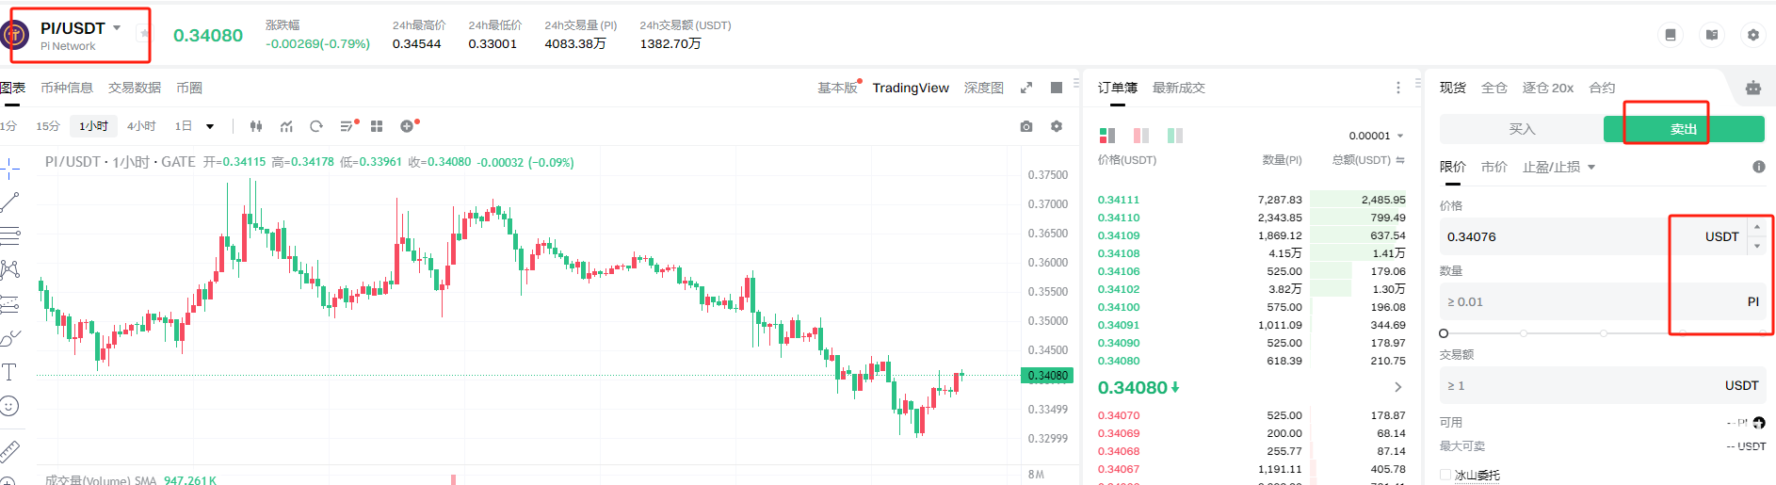Image resolution: width=1776 pixels, height=485 pixels.
Task: Click the candlestick chart style icon
Action: tap(256, 126)
